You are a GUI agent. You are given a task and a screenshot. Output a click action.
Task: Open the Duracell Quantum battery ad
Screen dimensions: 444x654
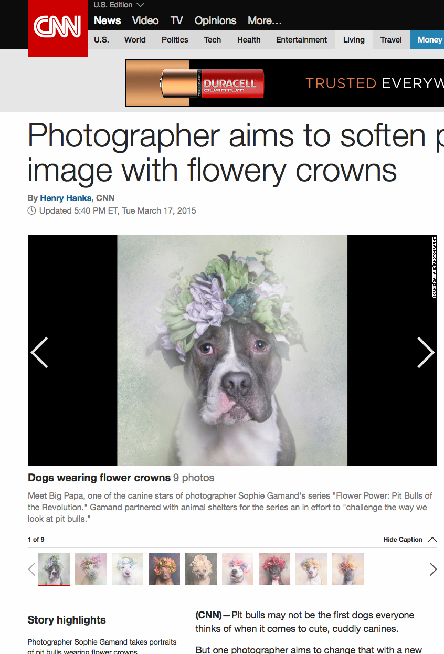(x=284, y=83)
